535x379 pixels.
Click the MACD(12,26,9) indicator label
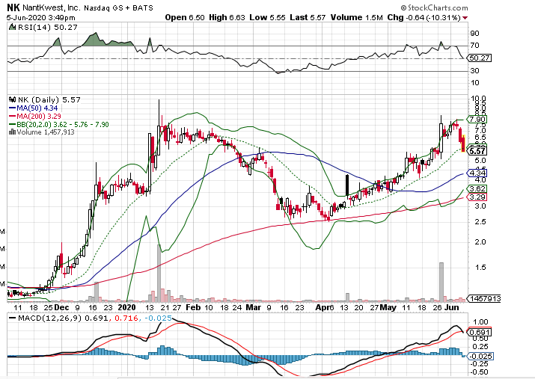coord(37,318)
